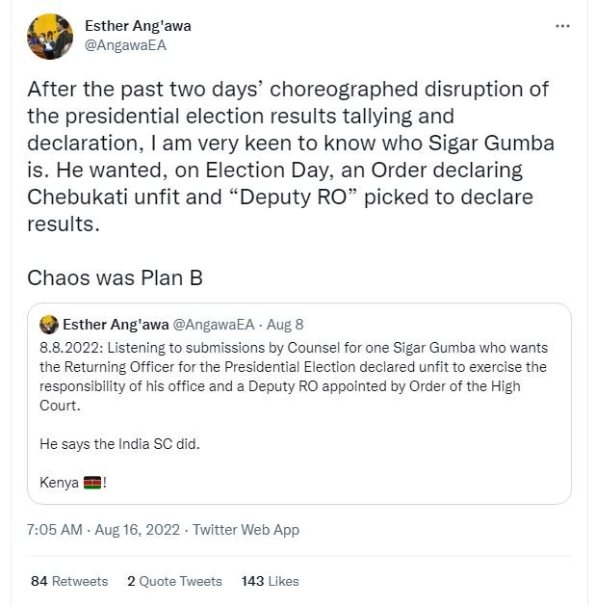View the 143 Likes list
Screen dimensions: 595x606
tap(270, 581)
